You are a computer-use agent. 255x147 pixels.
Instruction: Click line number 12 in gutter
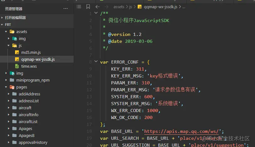point(89,90)
